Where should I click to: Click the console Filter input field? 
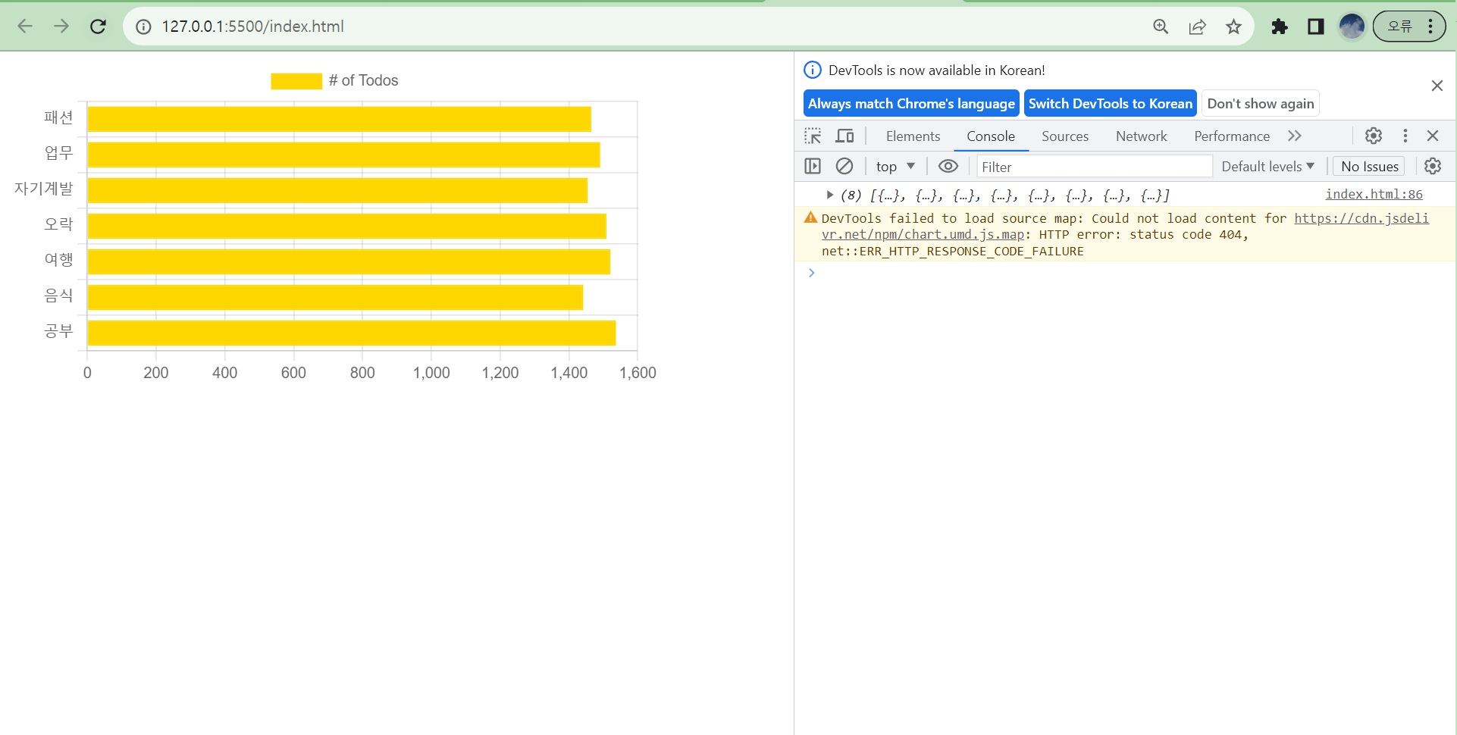(x=1094, y=167)
